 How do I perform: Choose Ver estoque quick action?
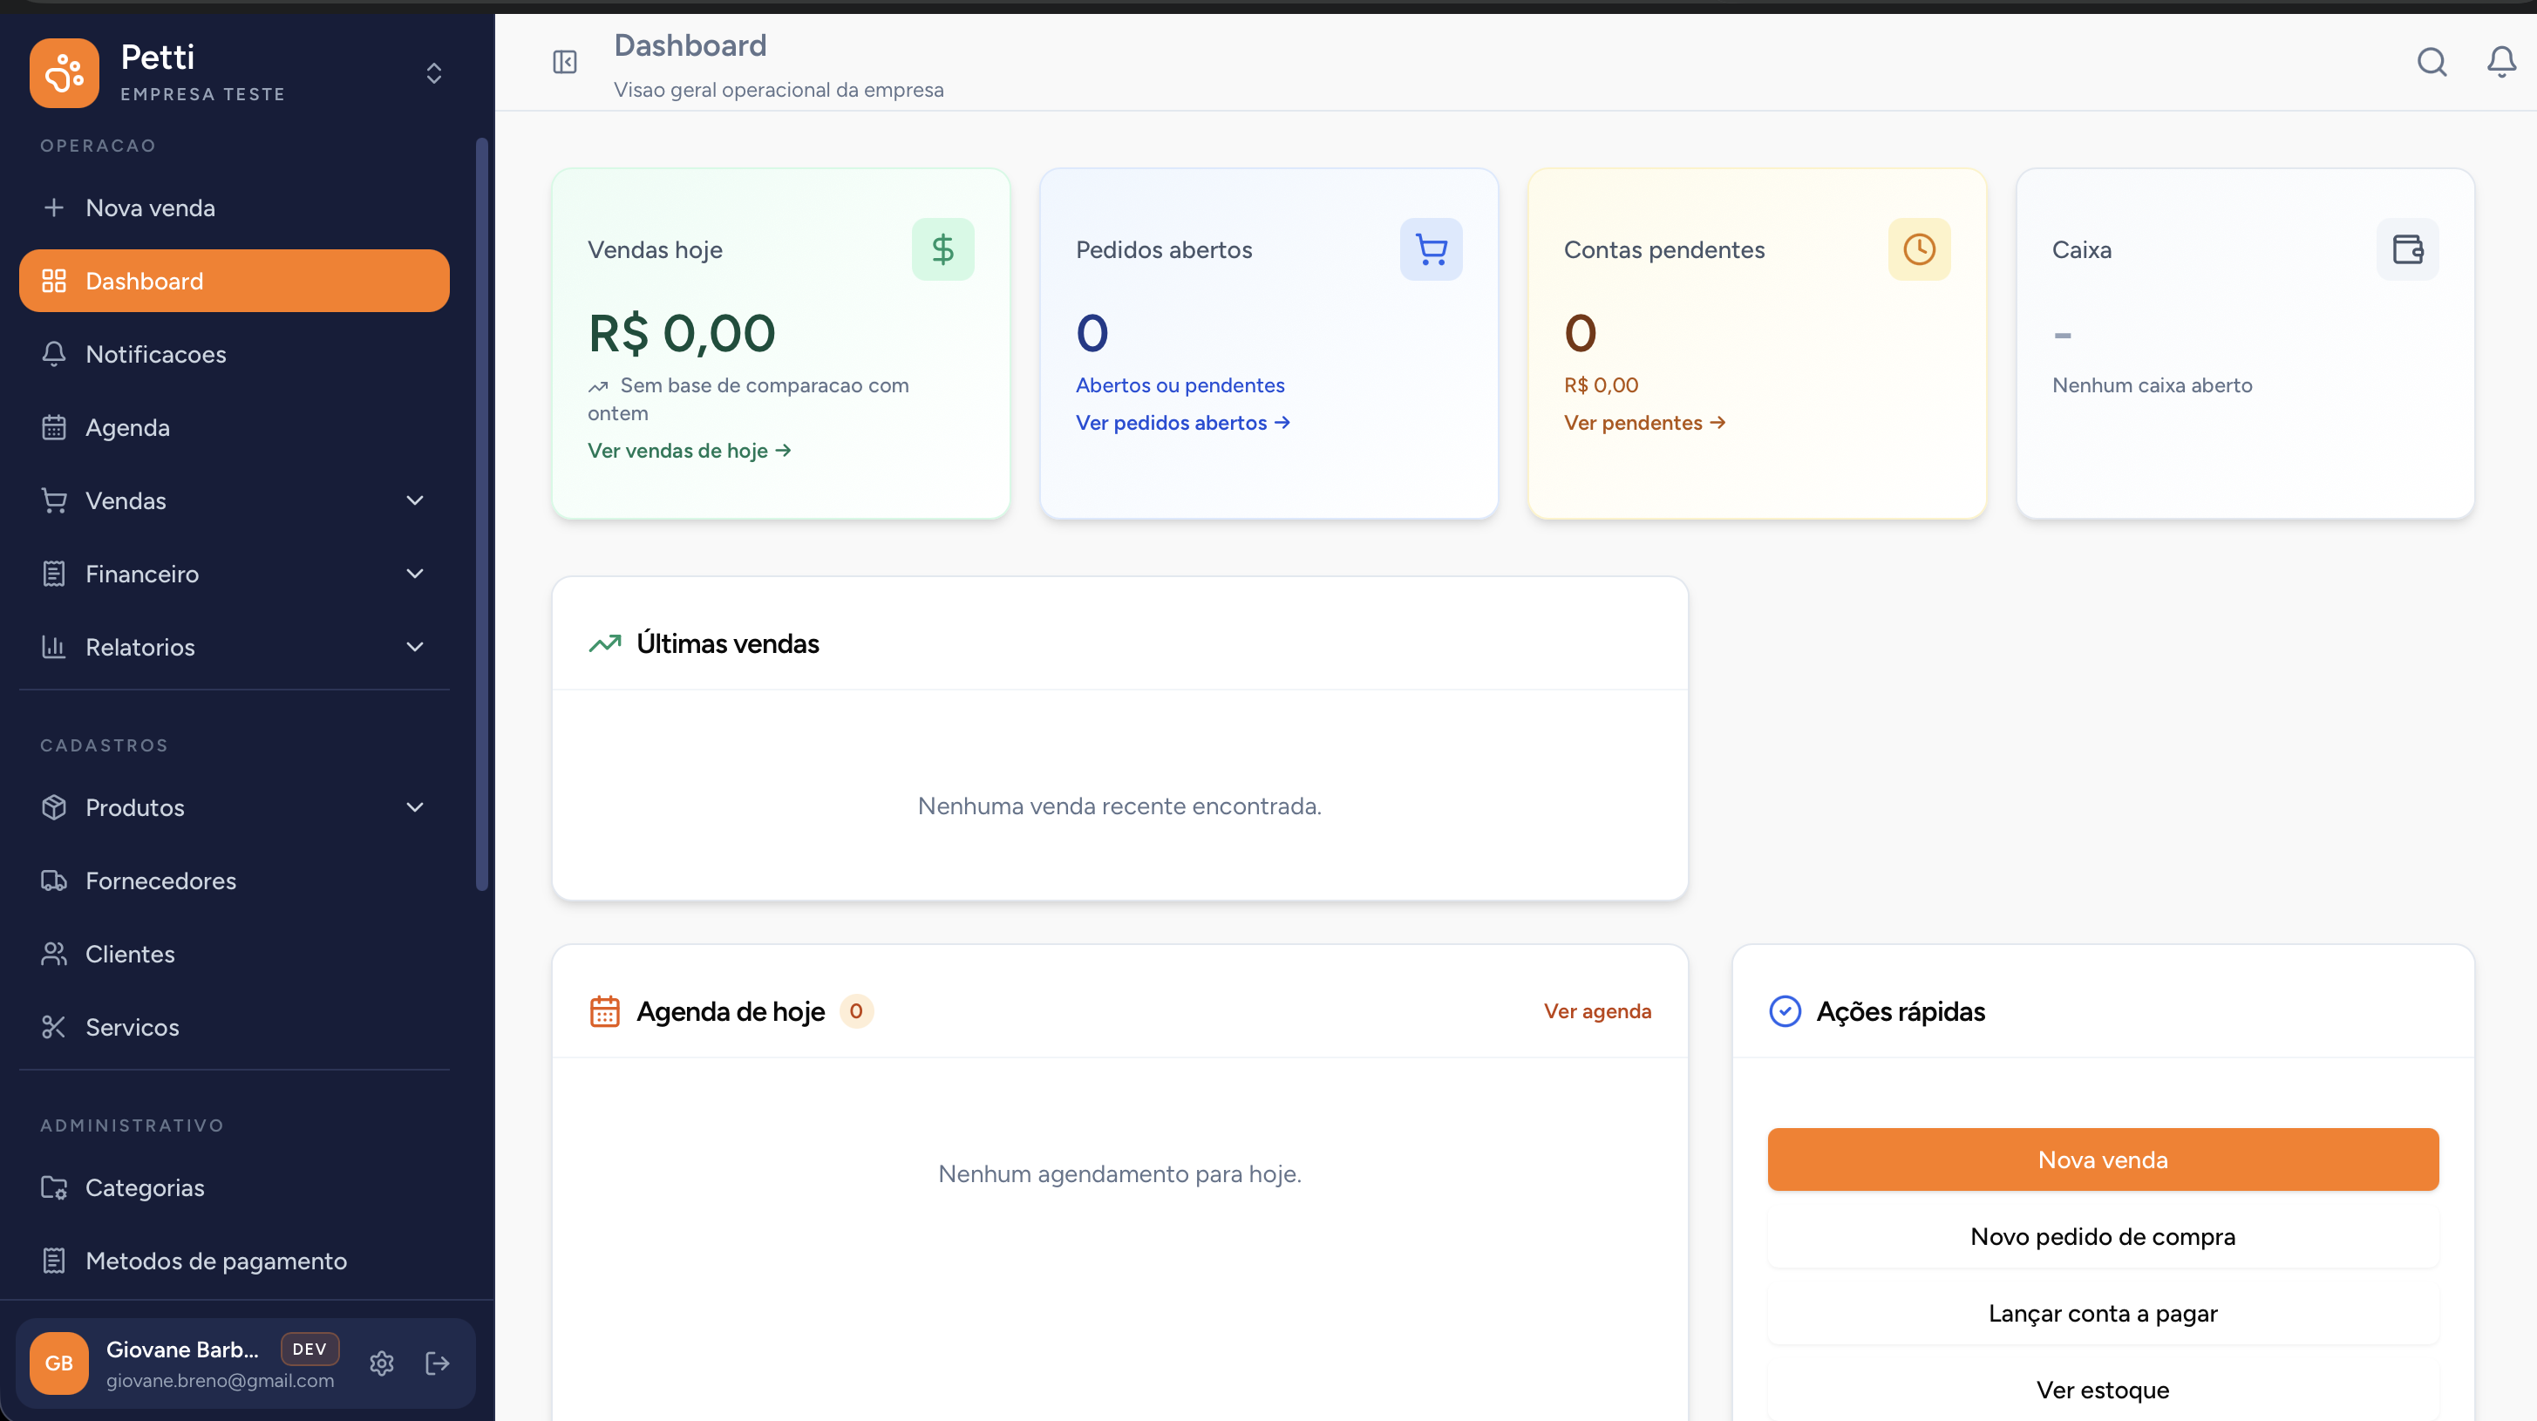click(2103, 1390)
